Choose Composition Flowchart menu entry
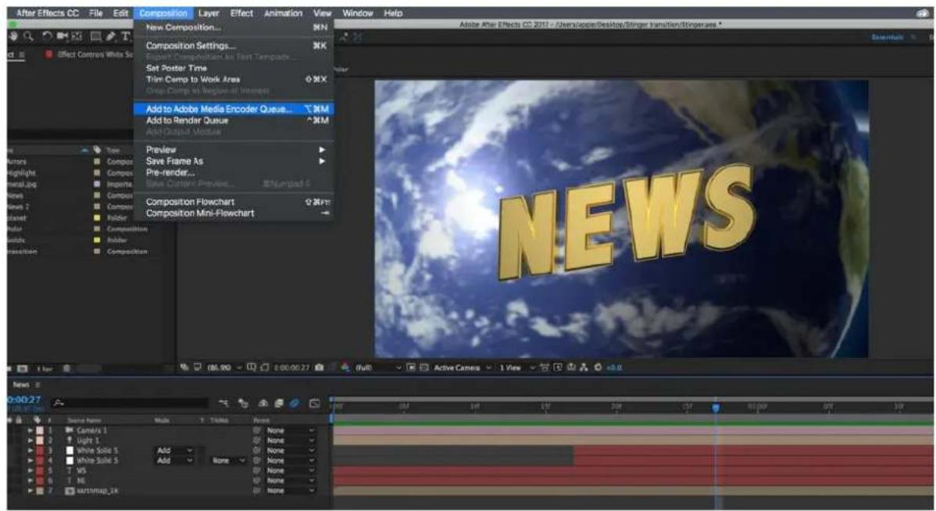936x511 pixels. (x=233, y=202)
